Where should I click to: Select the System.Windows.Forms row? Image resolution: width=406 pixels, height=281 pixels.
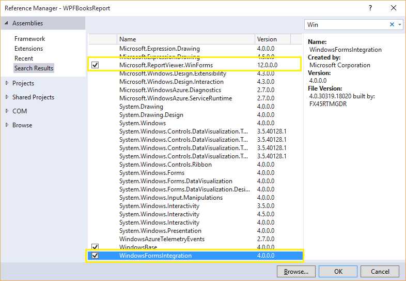pyautogui.click(x=195, y=173)
